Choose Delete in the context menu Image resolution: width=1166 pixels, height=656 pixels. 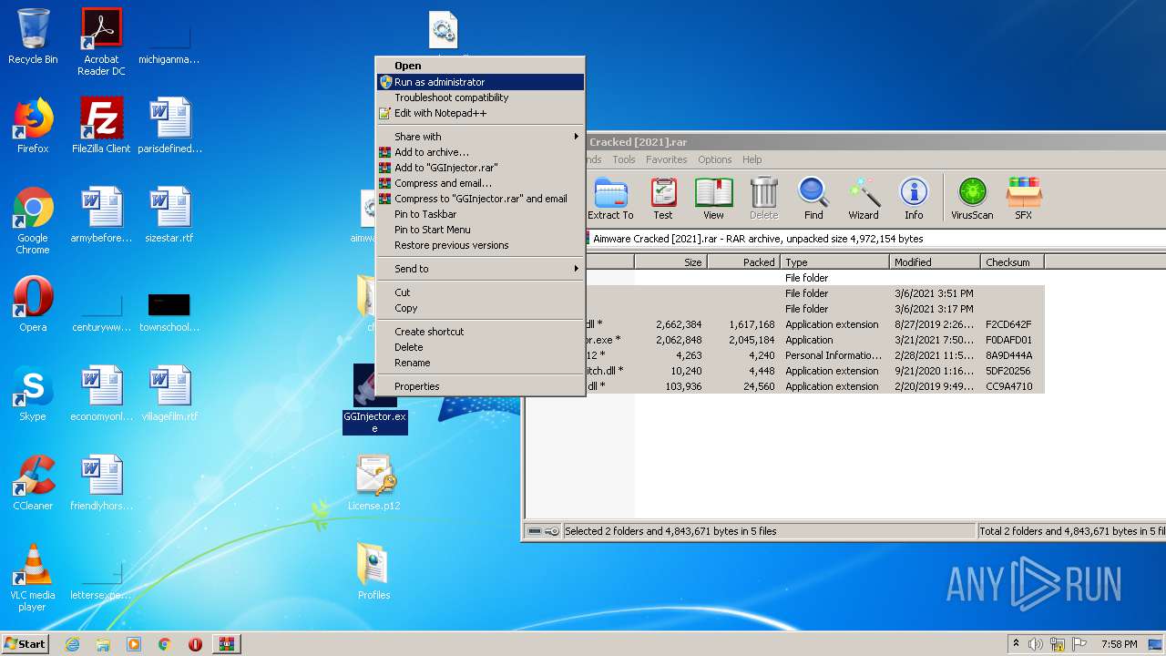(480, 347)
